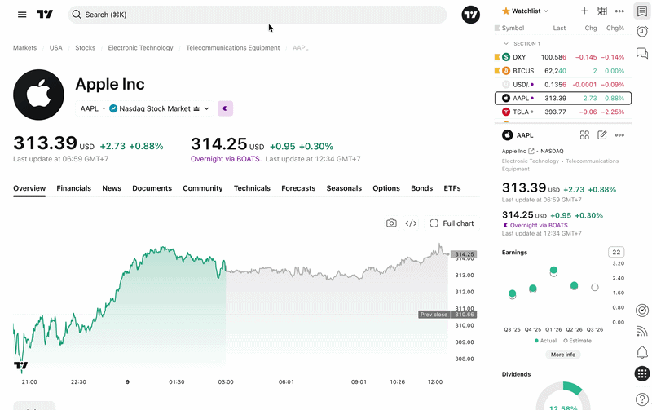The width and height of the screenshot is (652, 410).
Task: Click More info under Earnings
Action: 563,355
